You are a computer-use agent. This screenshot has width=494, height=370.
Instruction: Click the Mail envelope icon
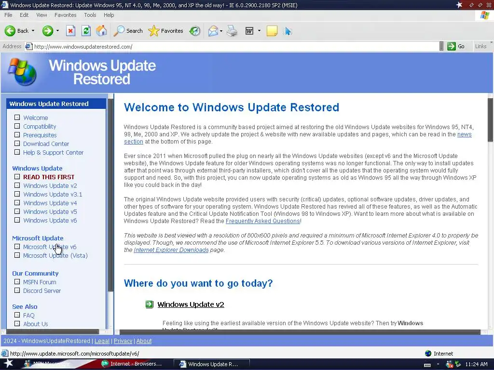[x=213, y=31]
